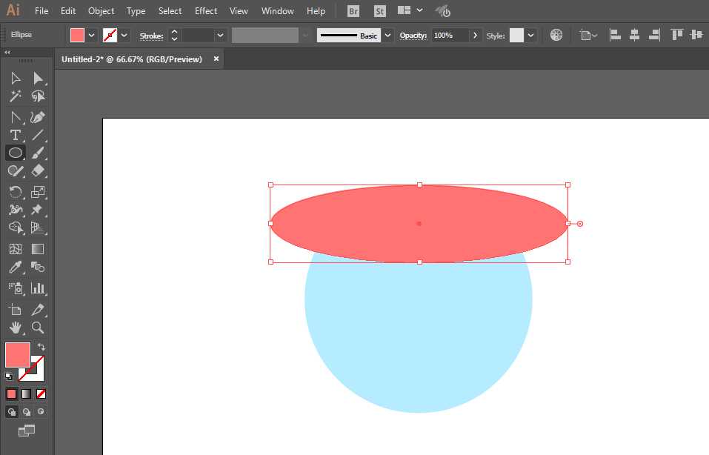
Task: Select the Direct Selection tool
Action: [x=38, y=79]
